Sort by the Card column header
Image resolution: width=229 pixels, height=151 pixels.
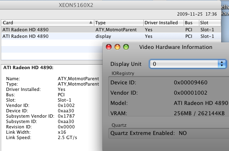pyautogui.click(x=47, y=23)
